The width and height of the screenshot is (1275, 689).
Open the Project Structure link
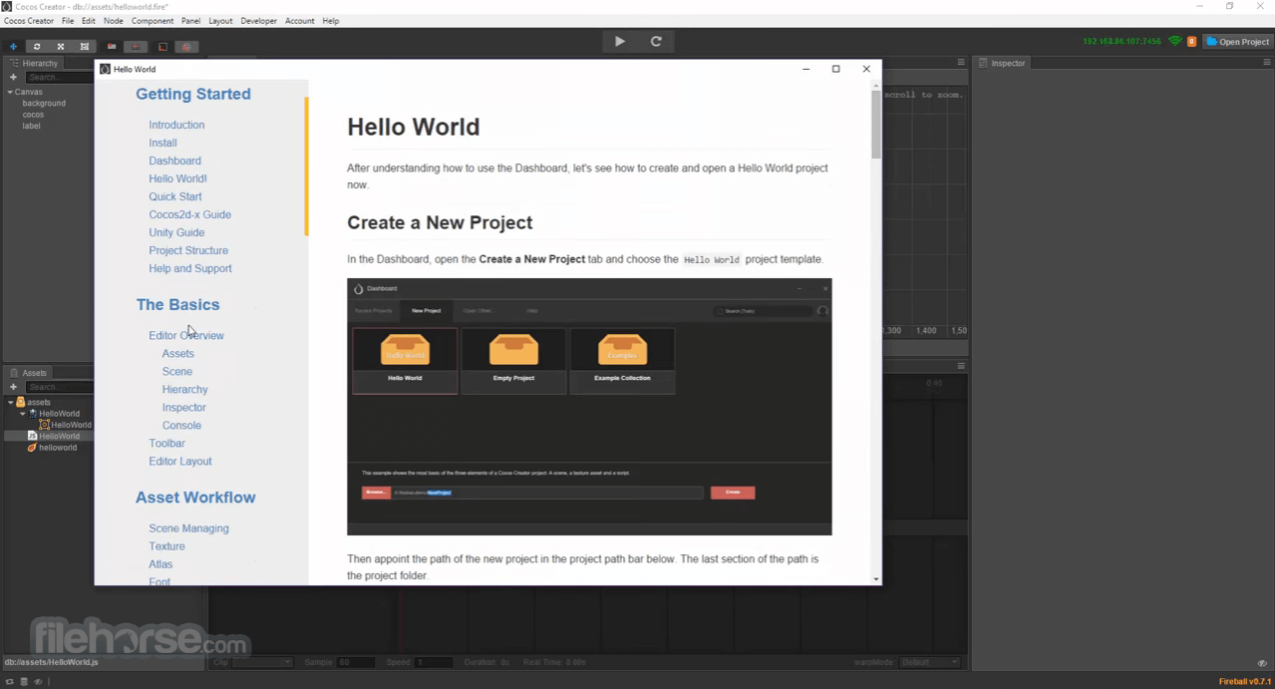pos(188,250)
